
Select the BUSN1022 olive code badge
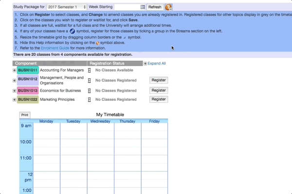[28, 99]
